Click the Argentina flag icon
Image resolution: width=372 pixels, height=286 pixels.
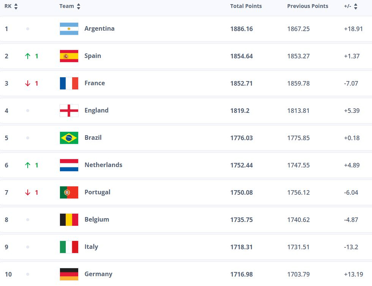[x=69, y=29]
